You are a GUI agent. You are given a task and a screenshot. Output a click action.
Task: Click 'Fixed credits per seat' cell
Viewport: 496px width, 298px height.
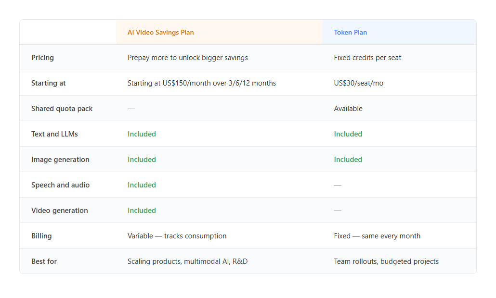pyautogui.click(x=367, y=58)
